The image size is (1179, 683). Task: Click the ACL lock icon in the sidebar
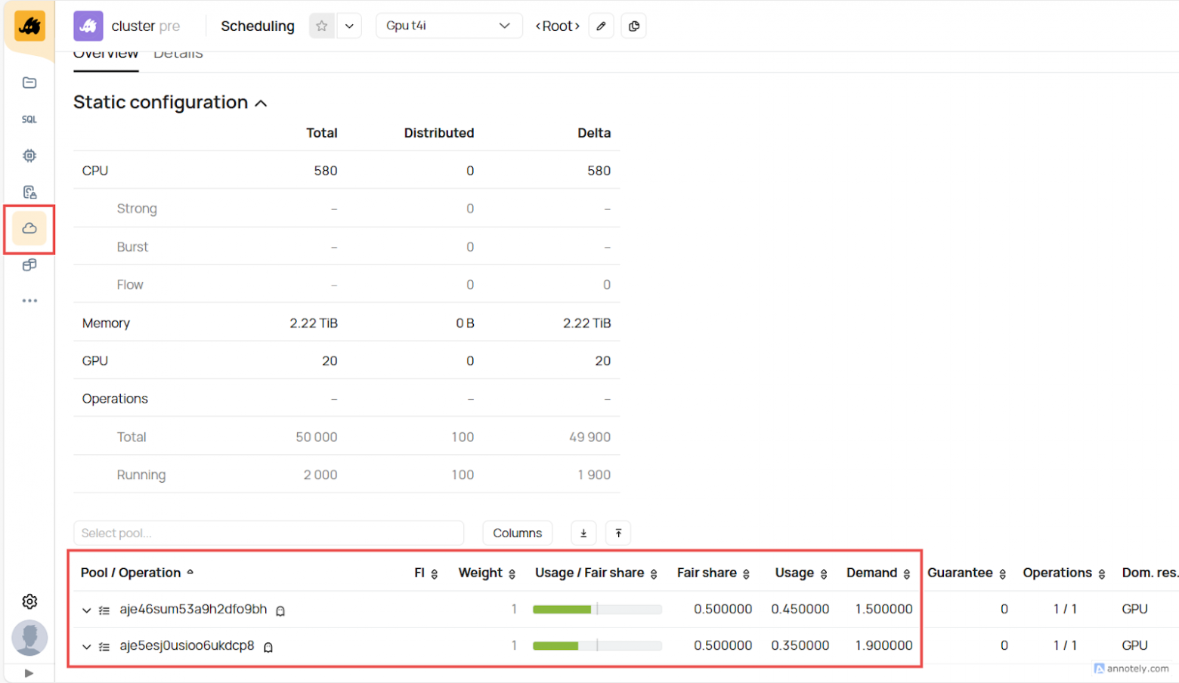(29, 191)
